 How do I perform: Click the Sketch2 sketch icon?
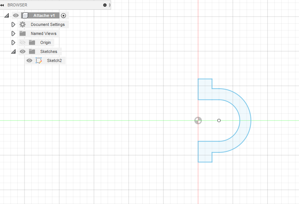click(x=39, y=60)
